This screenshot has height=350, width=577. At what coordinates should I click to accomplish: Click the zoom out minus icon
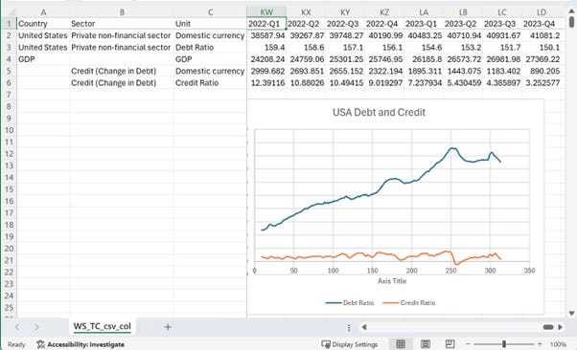(x=468, y=344)
